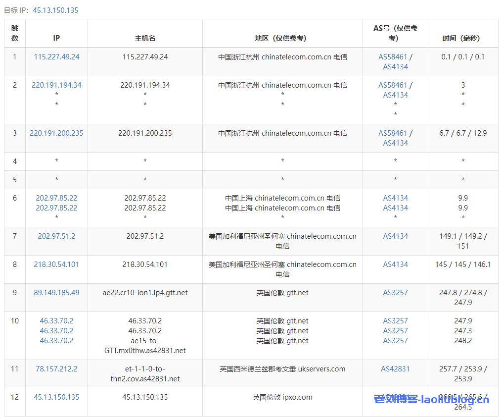Click the target IP 45.13.150.135 above the table
The height and width of the screenshot is (418, 502).
point(55,10)
